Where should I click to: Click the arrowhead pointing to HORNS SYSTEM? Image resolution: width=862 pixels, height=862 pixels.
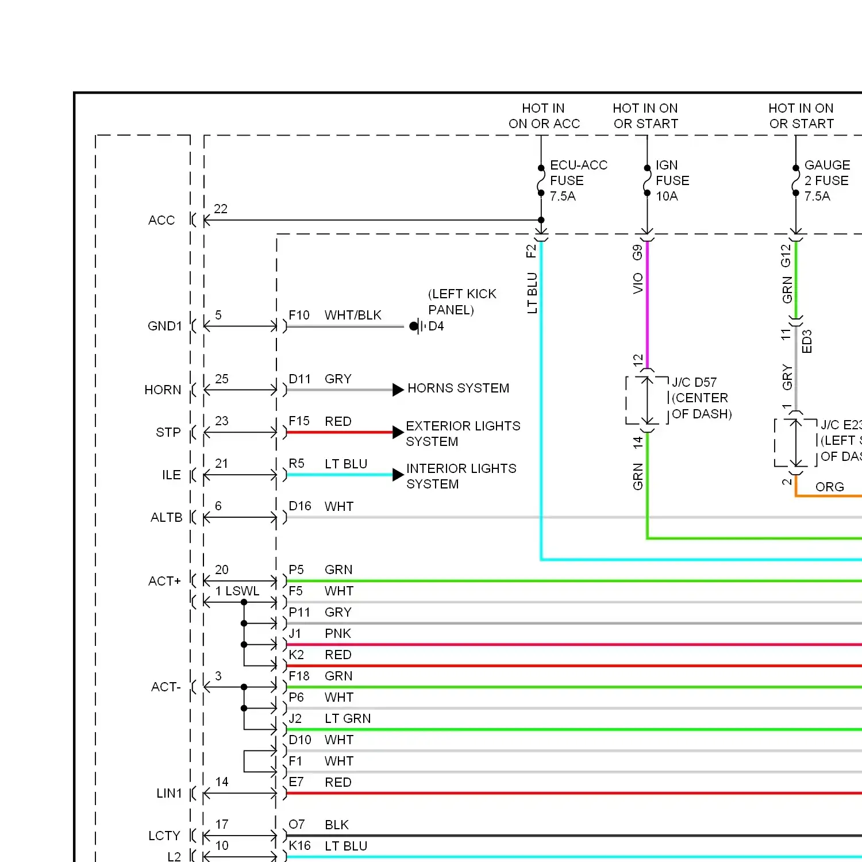[x=398, y=390]
